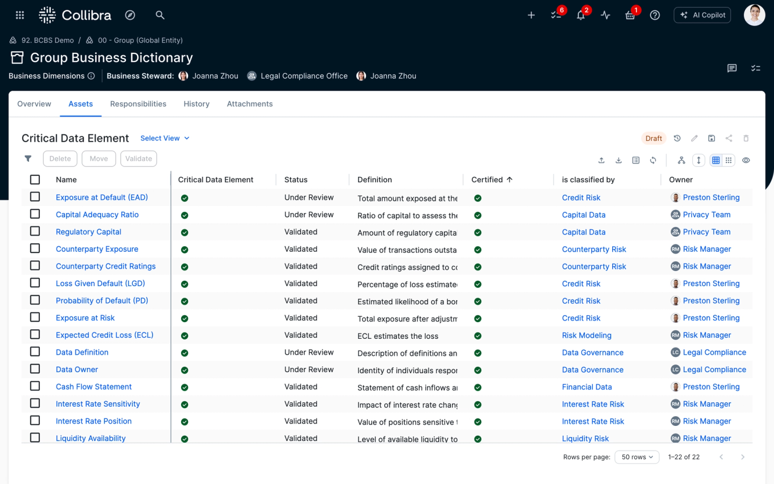Select the checkbox next to Expected Credit Loss (ECL)
774x484 pixels.
(x=35, y=334)
